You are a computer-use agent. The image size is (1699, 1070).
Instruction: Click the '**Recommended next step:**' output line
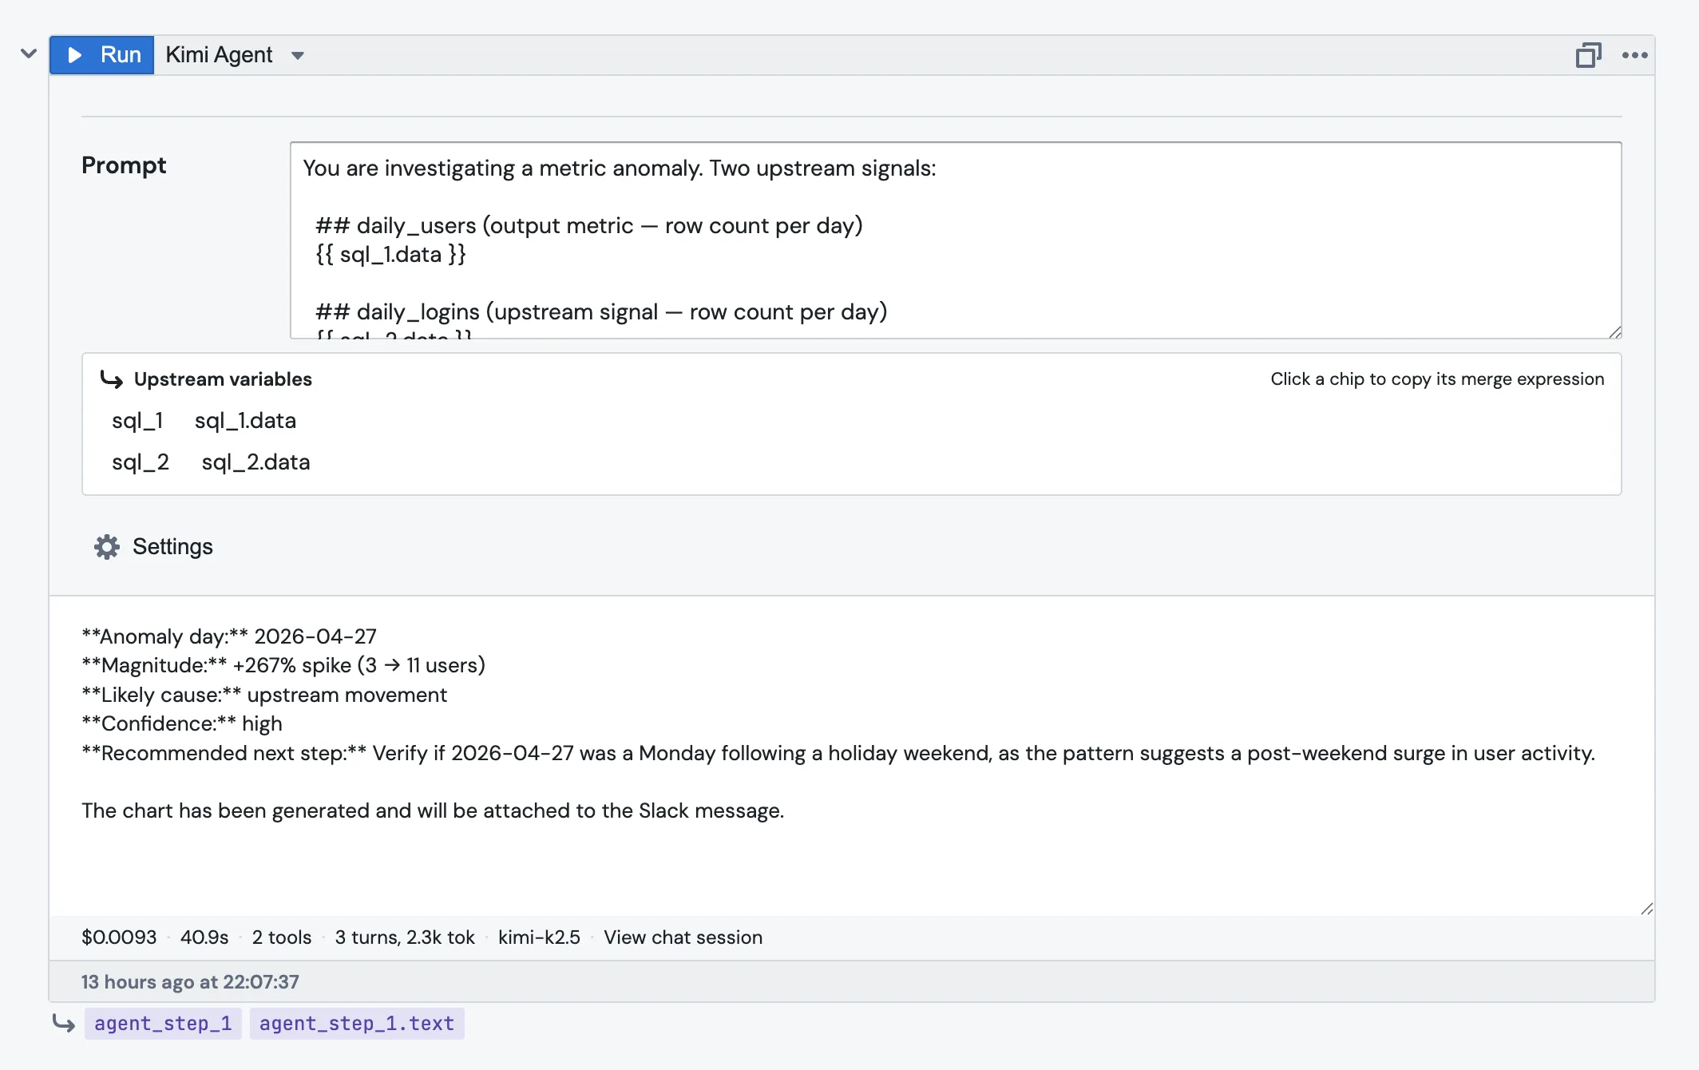(x=838, y=753)
